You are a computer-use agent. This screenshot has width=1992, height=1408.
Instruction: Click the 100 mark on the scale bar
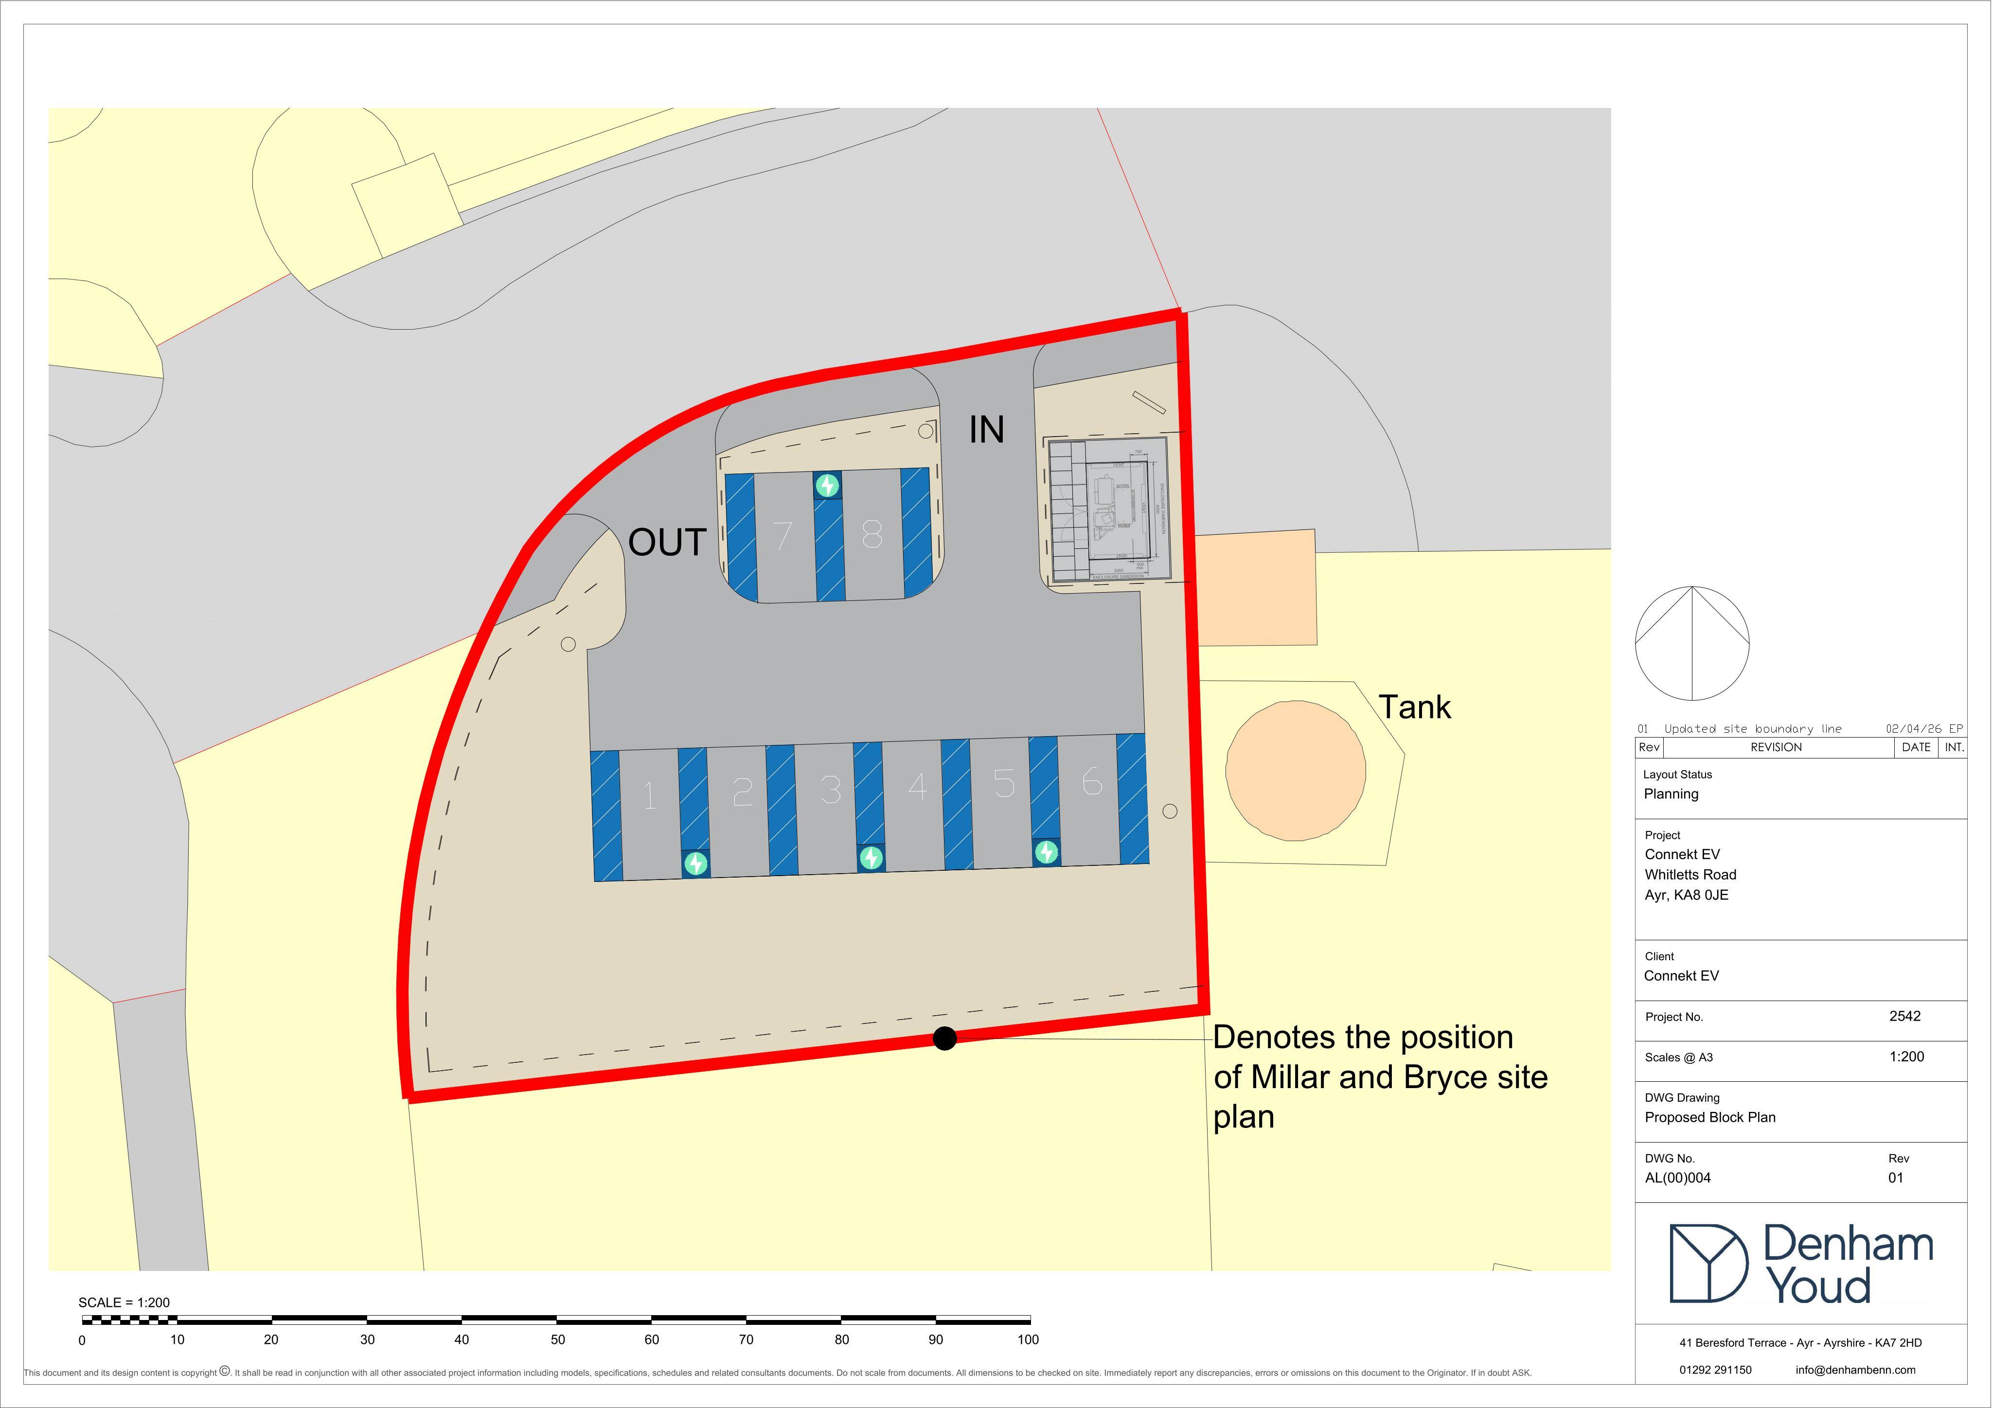tap(1028, 1339)
